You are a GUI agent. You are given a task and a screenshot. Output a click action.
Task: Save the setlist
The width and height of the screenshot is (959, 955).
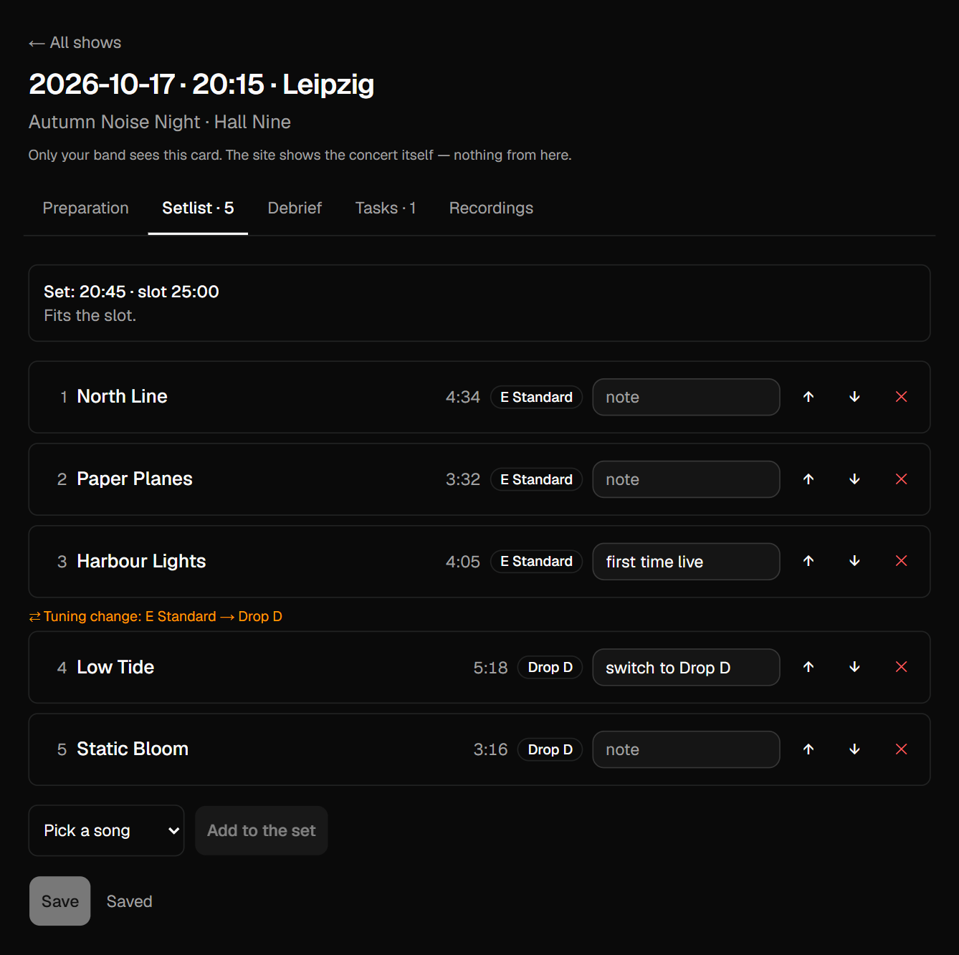(60, 901)
